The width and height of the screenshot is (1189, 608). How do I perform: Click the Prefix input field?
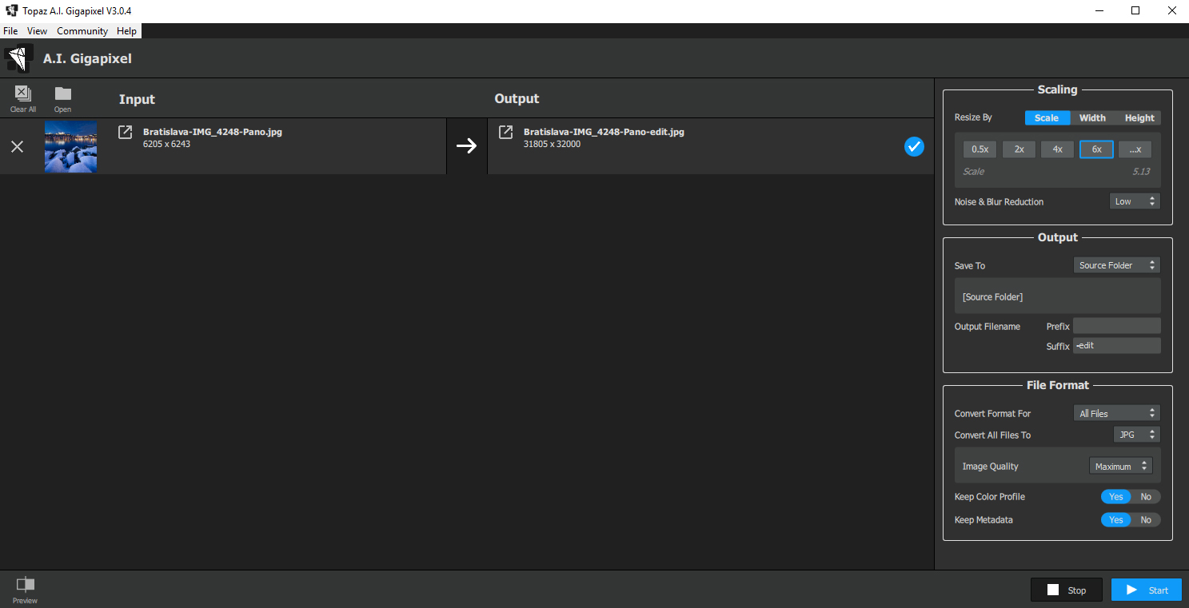(x=1116, y=326)
